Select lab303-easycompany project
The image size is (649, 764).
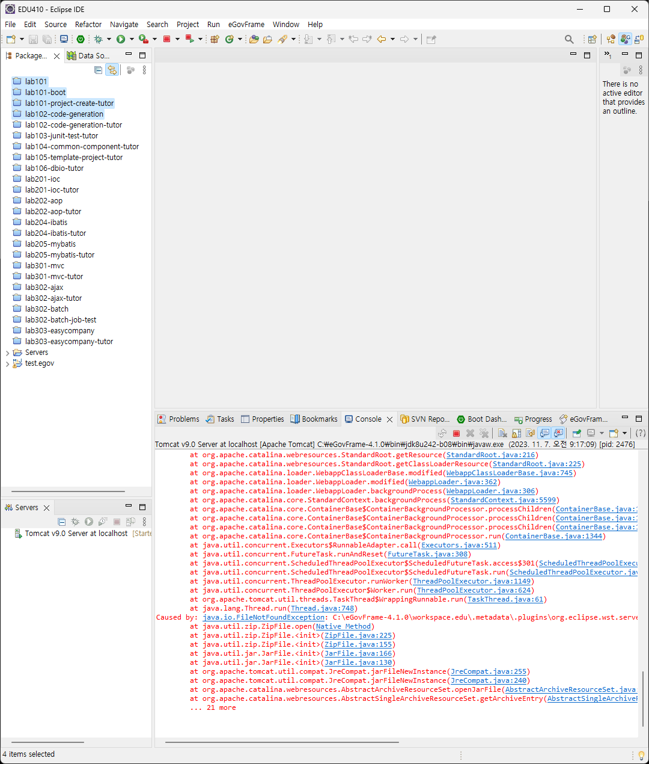[x=59, y=331]
